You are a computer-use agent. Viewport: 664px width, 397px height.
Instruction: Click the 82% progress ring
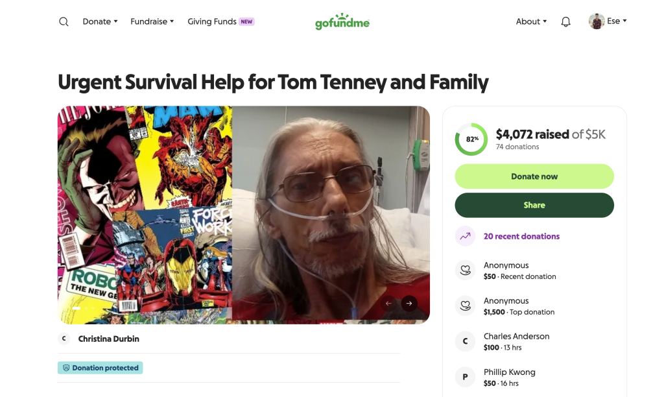(x=471, y=139)
